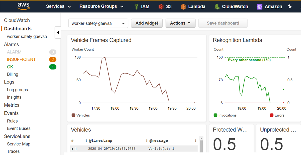Select Alarms in the sidebar
301x155 pixels.
(11, 44)
